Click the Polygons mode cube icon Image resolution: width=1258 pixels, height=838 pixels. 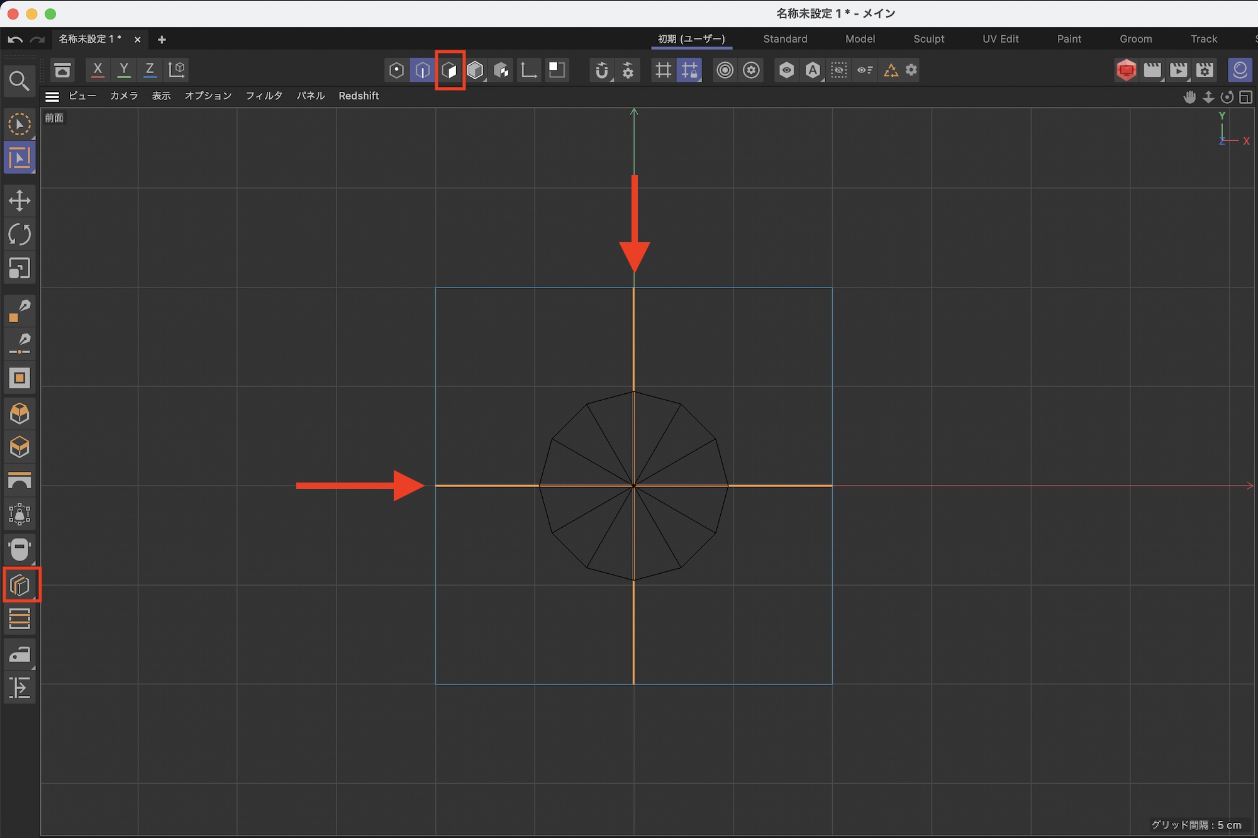(x=449, y=70)
